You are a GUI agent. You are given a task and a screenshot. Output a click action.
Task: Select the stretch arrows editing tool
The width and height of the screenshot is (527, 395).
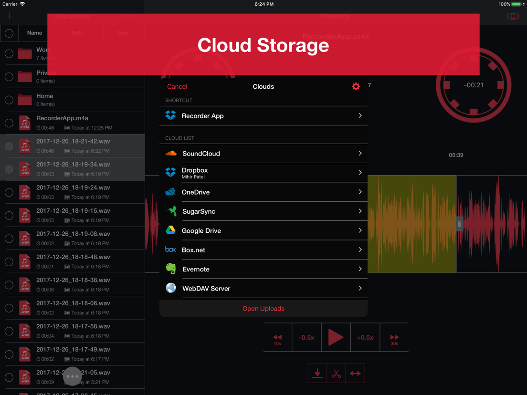(x=355, y=373)
